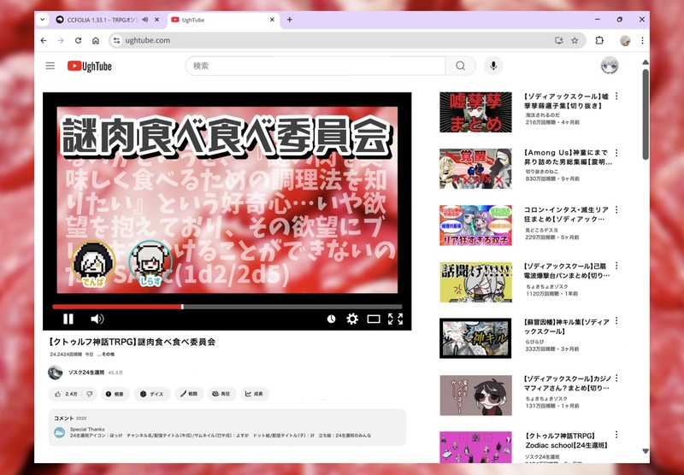Open the Among Us 神童 video thumbnail
Image resolution: width=684 pixels, height=475 pixels.
point(475,168)
